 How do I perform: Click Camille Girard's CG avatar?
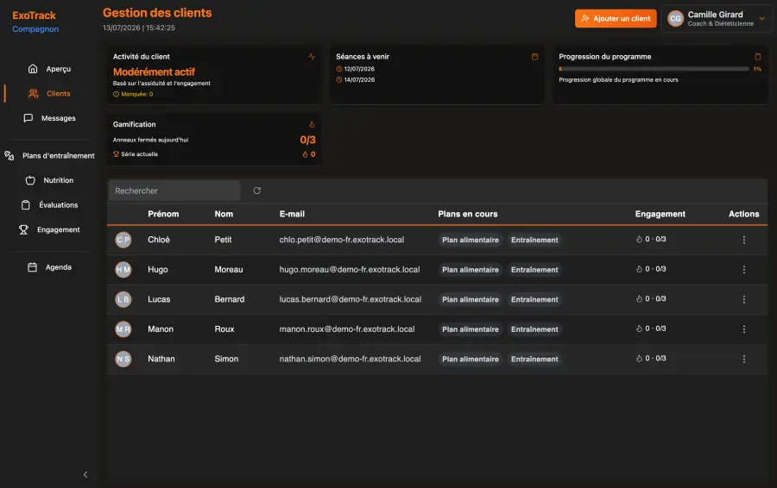[675, 19]
